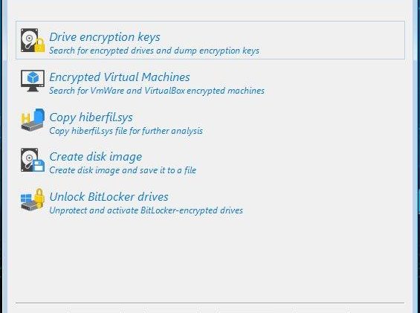420x313 pixels.
Task: Select the Copy hiberfil.sys option
Action: tap(91, 117)
